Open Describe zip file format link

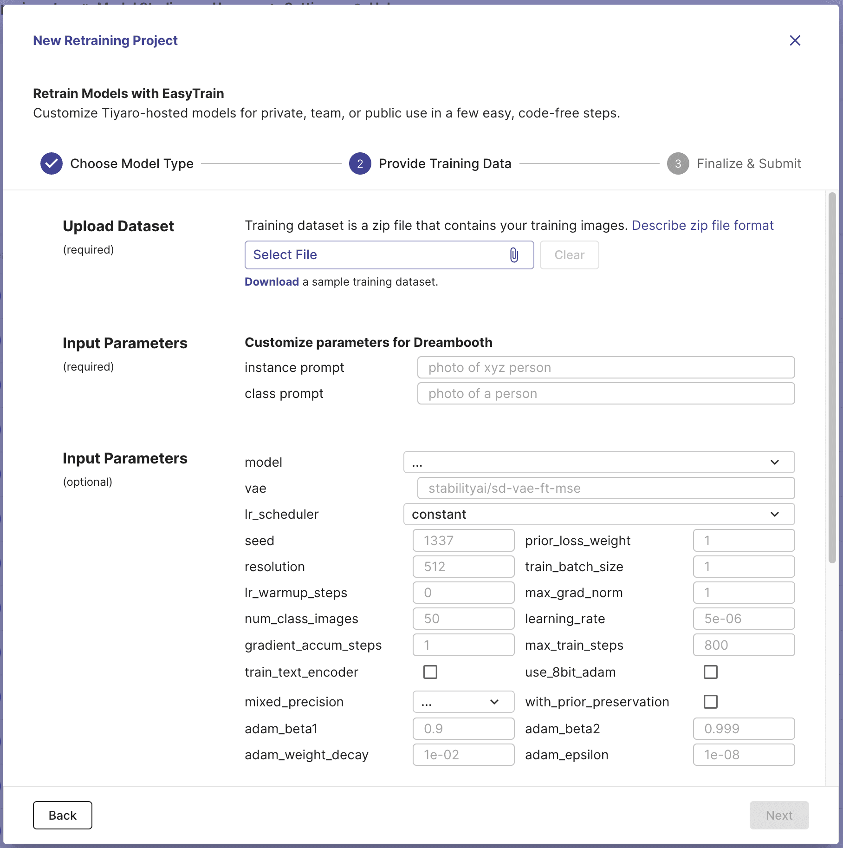pos(702,226)
